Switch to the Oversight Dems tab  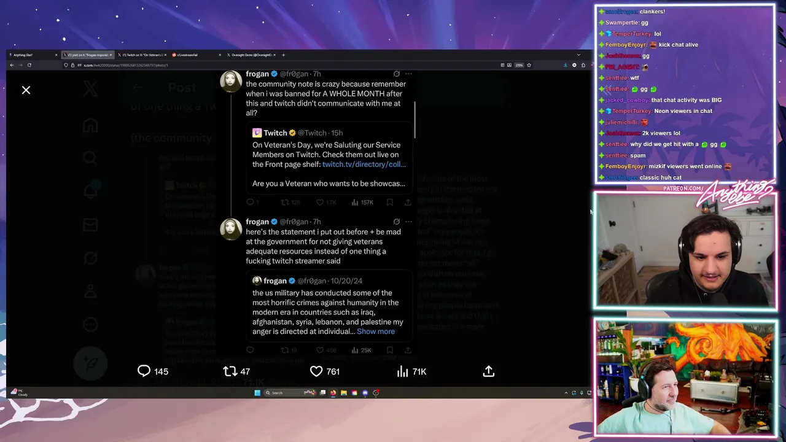(x=252, y=55)
